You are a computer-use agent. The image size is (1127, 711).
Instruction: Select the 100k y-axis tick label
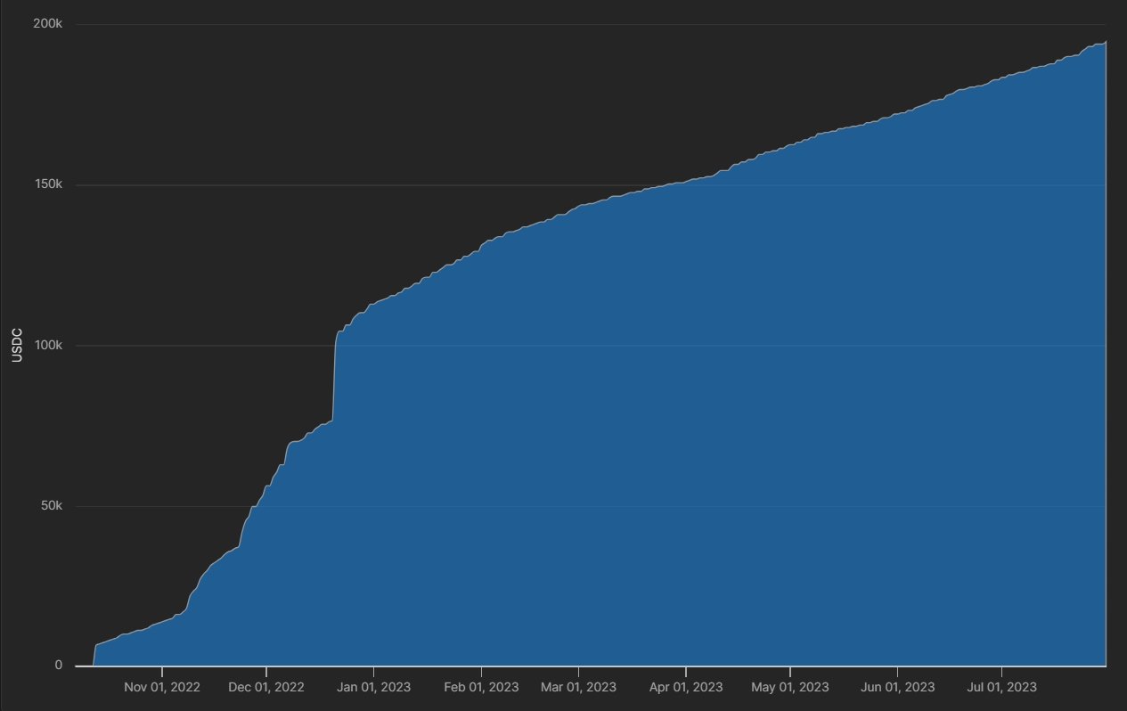[47, 345]
